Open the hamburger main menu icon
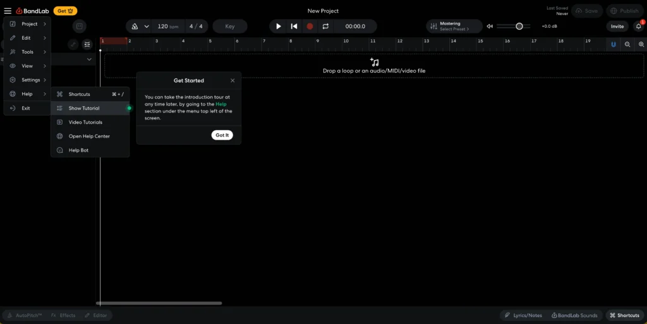647x324 pixels. 8,11
